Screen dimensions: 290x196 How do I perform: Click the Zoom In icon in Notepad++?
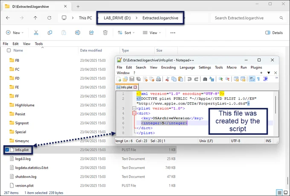220,79
